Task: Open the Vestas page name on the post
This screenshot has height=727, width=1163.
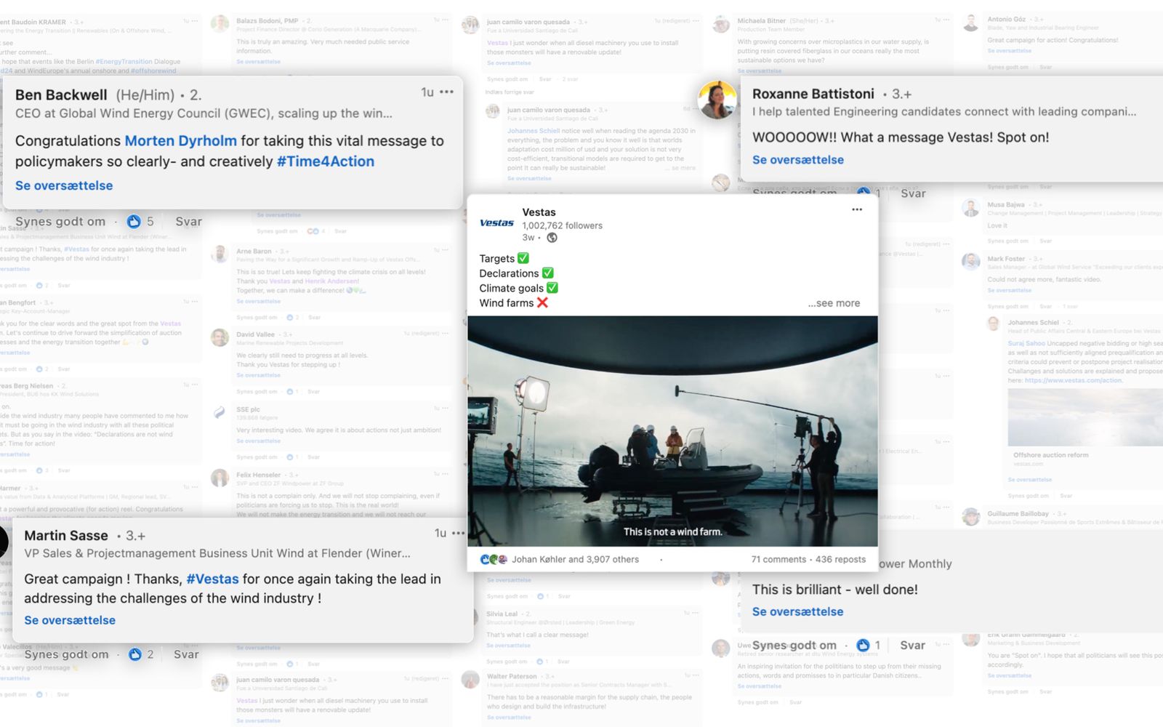Action: (539, 212)
